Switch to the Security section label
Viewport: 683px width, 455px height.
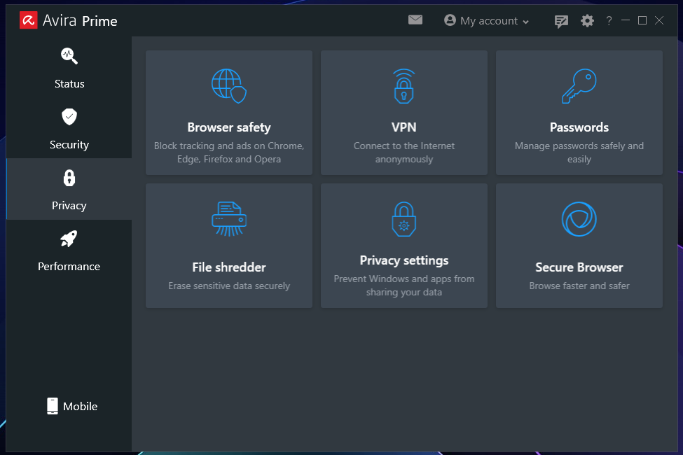(x=69, y=145)
